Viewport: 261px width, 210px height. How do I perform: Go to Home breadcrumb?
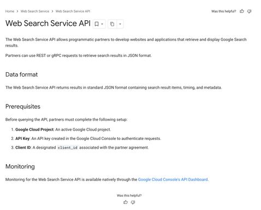point(10,11)
